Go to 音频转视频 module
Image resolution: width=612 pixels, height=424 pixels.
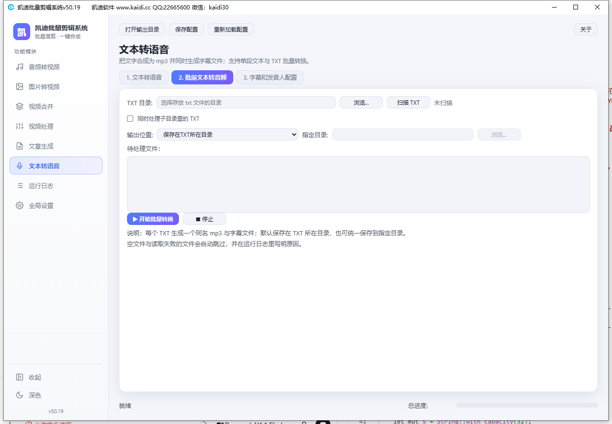coord(56,67)
